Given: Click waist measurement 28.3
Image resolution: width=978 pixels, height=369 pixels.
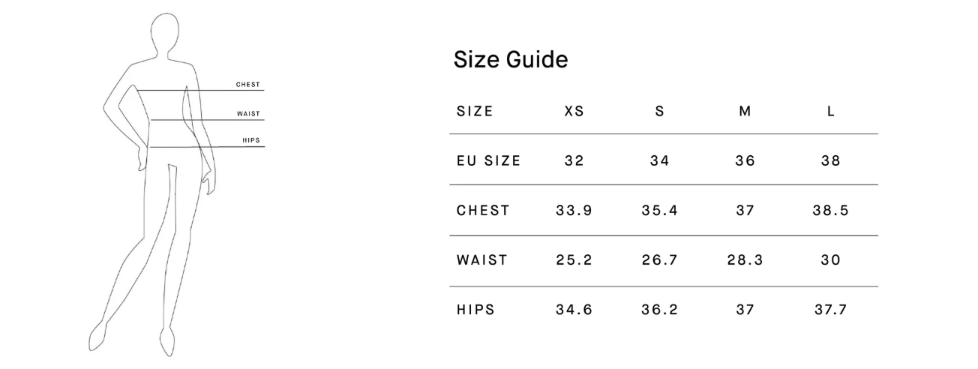Looking at the screenshot, I should coord(745,260).
